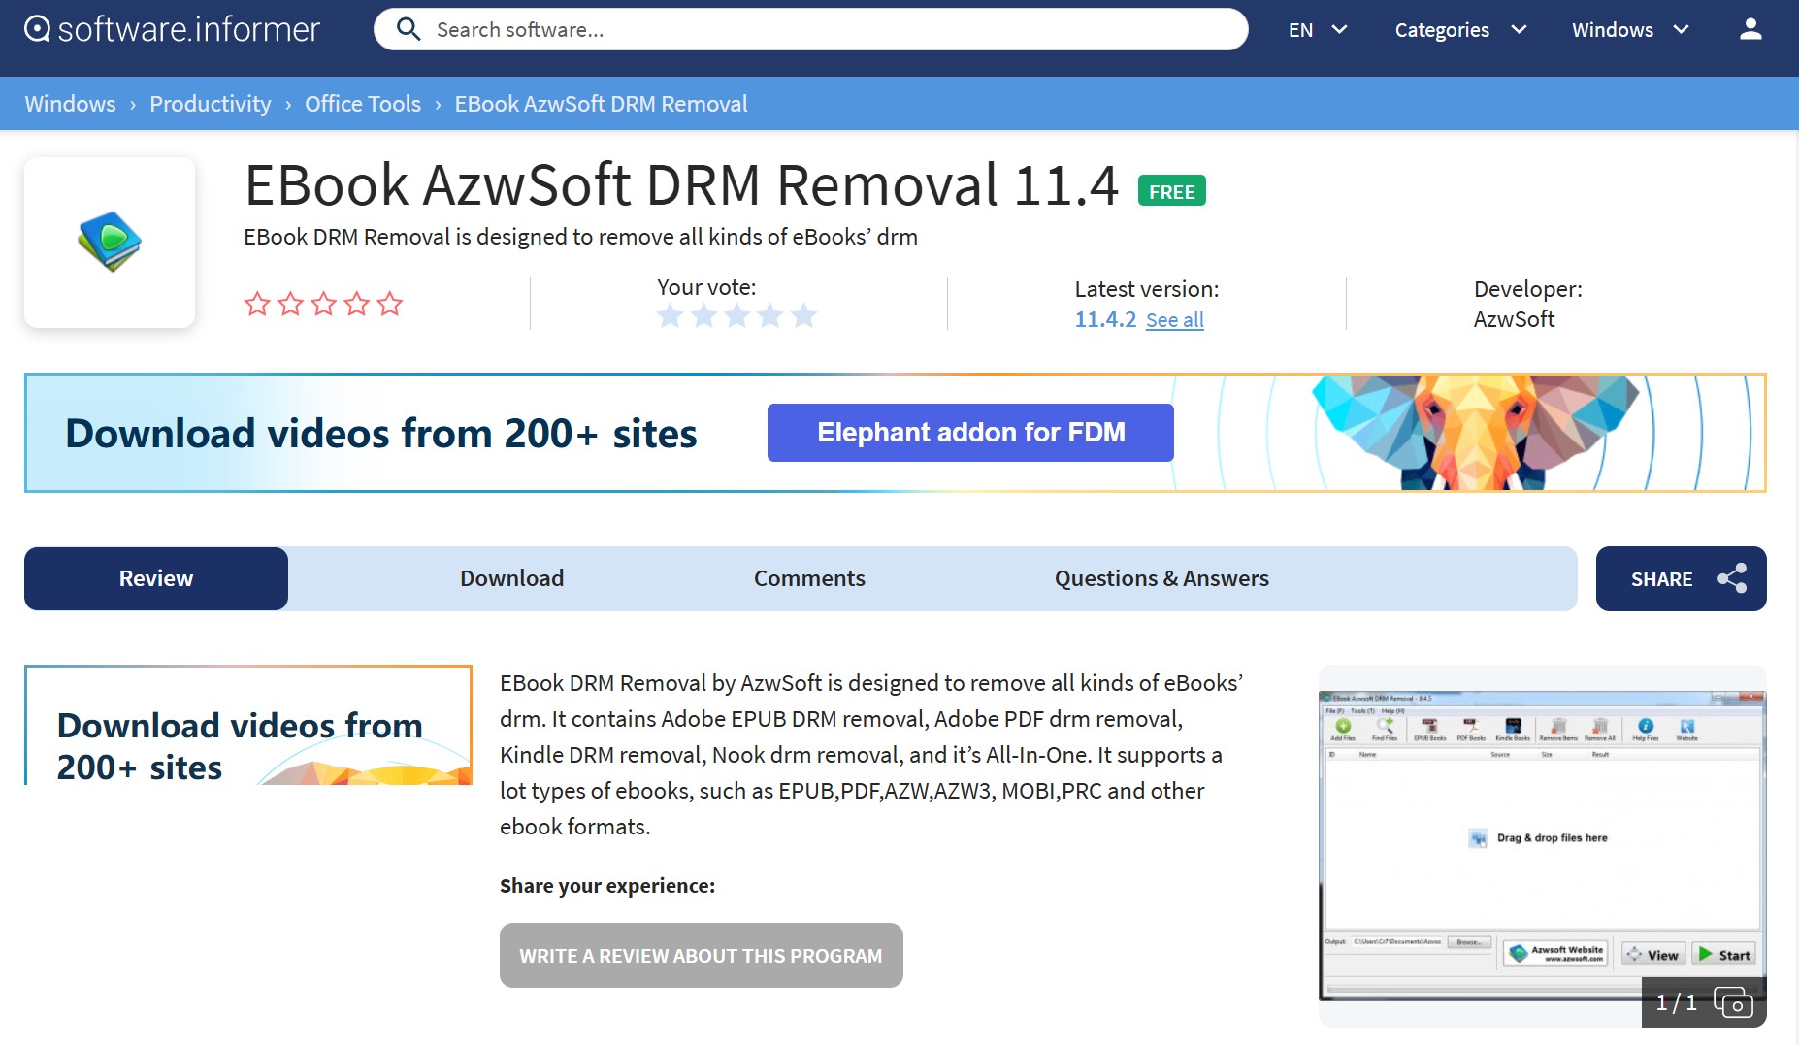This screenshot has height=1045, width=1799.
Task: Go to Productivity breadcrumb
Action: (211, 104)
